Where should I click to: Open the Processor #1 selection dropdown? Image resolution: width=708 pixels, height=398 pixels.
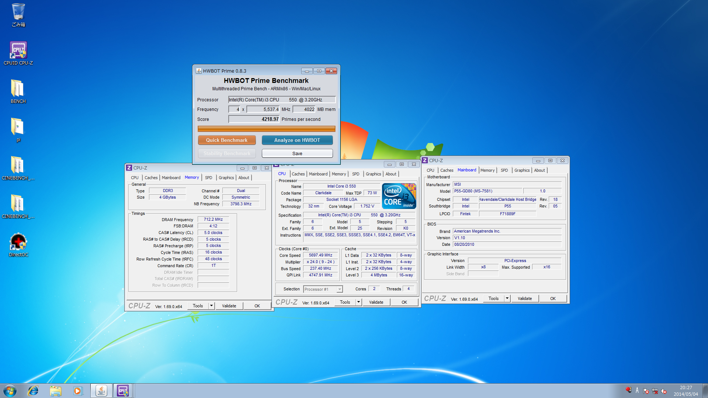click(340, 289)
